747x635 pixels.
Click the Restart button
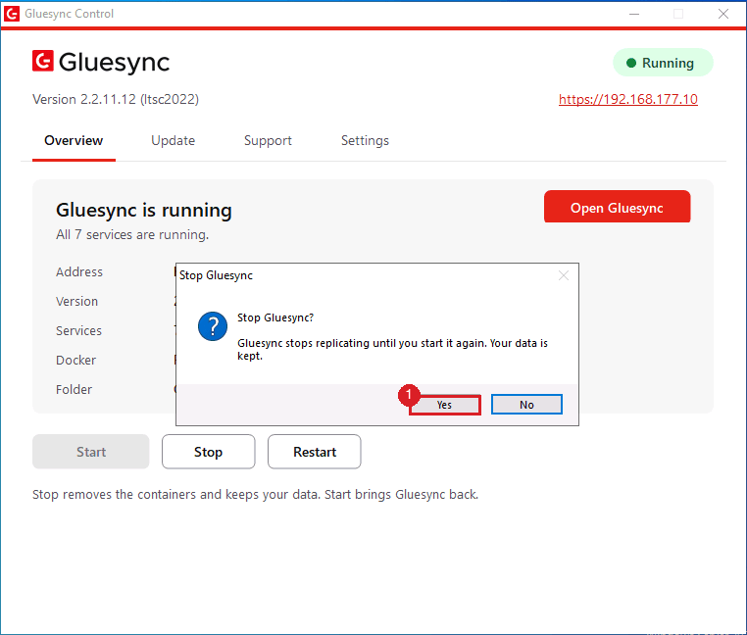click(315, 452)
